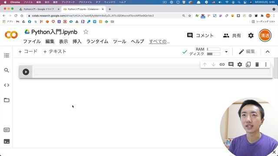
Task: Open Spotlight search in menu bar
Action: click(x=239, y=2)
